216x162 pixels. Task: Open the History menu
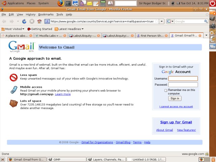[31, 15]
